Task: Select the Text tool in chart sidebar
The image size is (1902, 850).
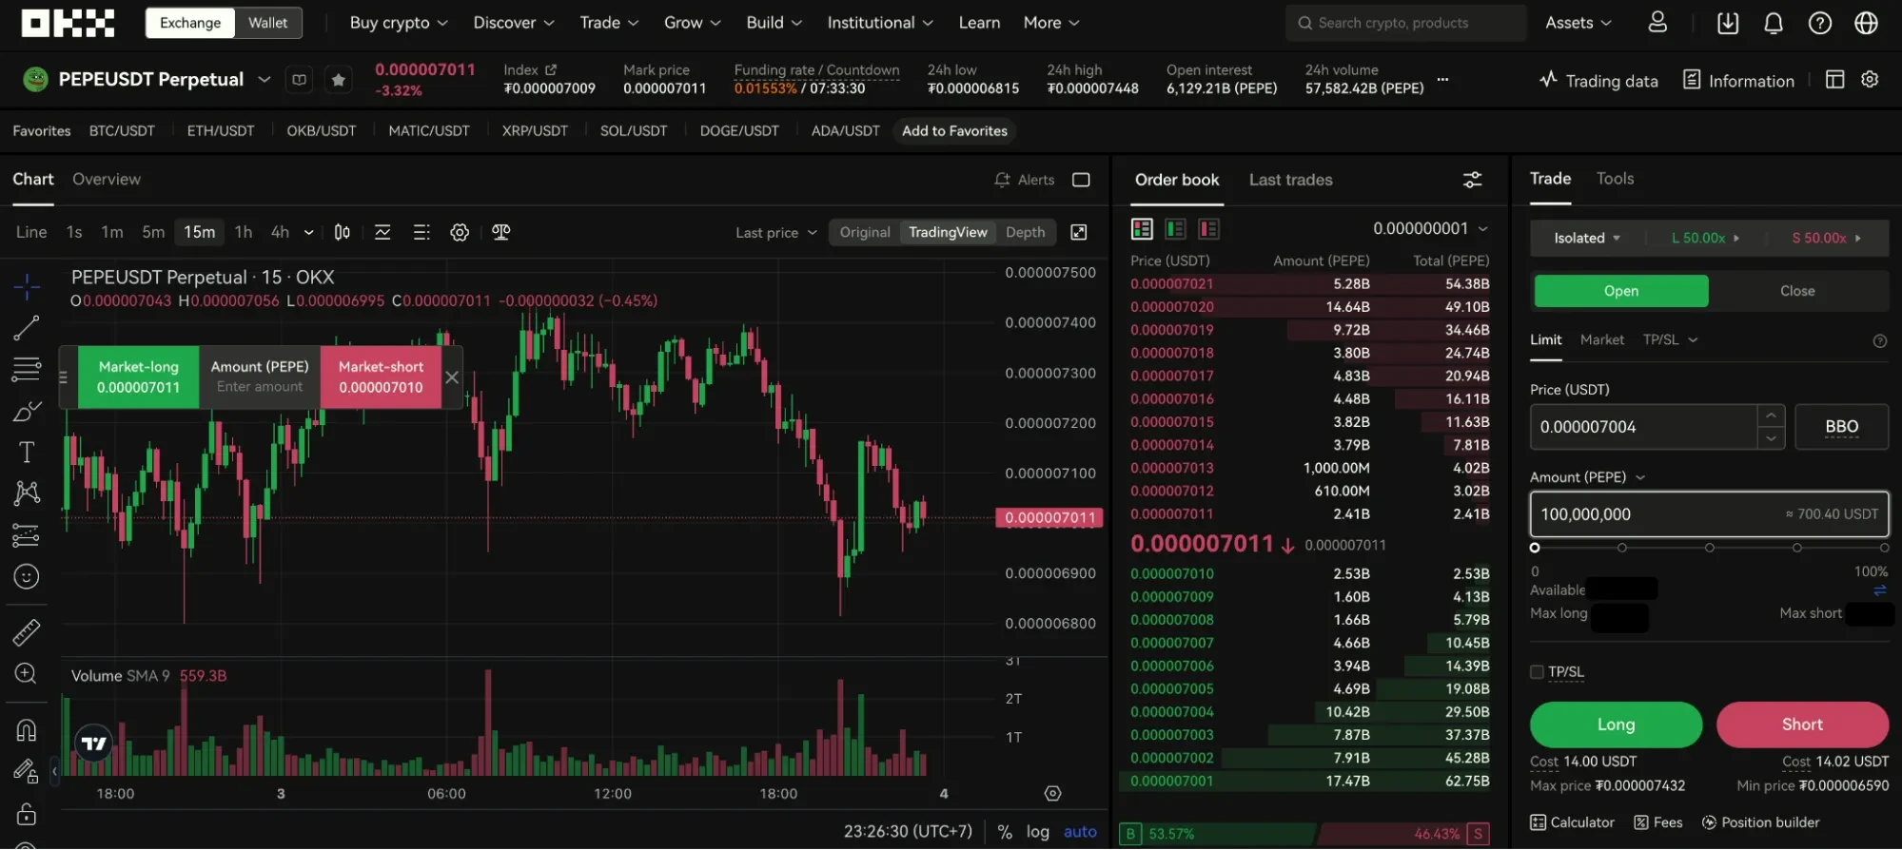Action: (x=27, y=453)
